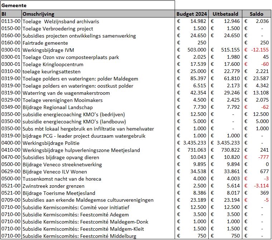Select the Toelage Verbroedering project cell
Screen dimensions: 272x240
tap(98, 29)
